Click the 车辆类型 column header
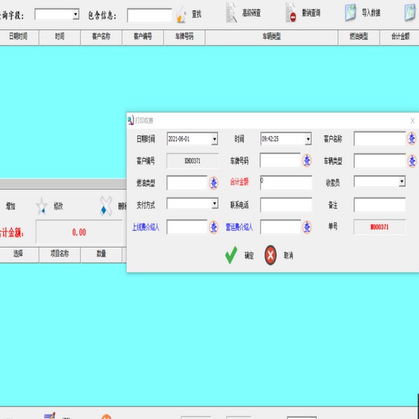Screen dimensions: 419x419 [x=272, y=38]
